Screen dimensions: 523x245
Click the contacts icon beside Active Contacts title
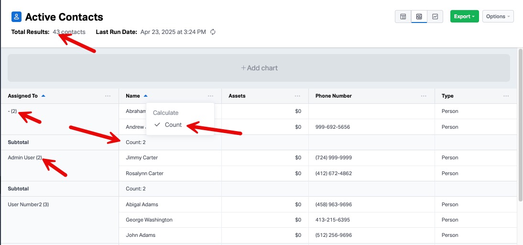click(16, 17)
